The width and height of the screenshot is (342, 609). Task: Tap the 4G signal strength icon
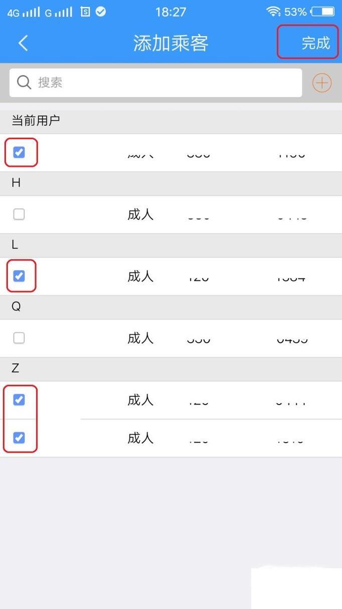pos(23,12)
